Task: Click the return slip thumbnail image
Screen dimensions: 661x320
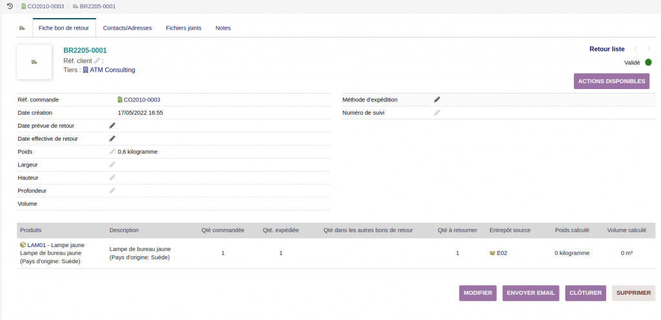Action: (34, 62)
